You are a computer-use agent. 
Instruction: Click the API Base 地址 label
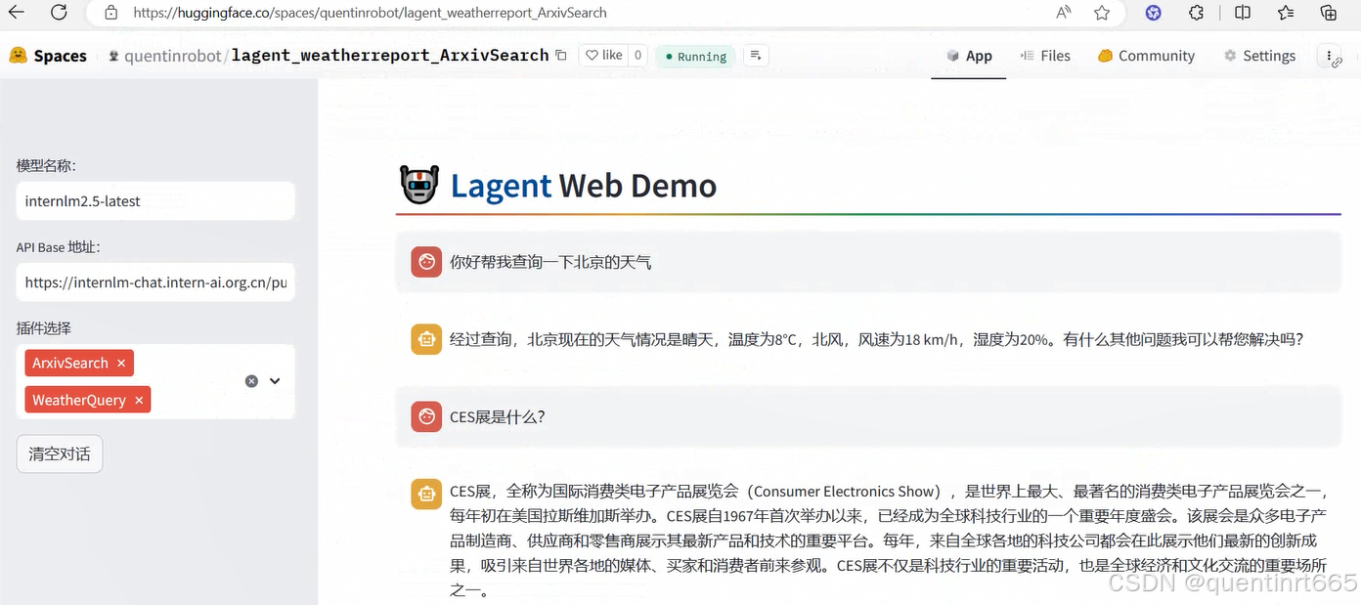pyautogui.click(x=58, y=247)
